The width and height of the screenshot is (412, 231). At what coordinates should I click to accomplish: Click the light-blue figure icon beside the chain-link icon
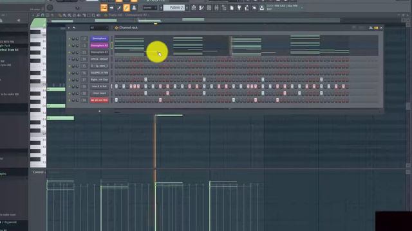click(x=134, y=8)
